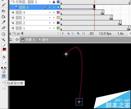Open the fill color swatch
Image resolution: width=131 pixels, height=109 pixels.
tap(4, 61)
